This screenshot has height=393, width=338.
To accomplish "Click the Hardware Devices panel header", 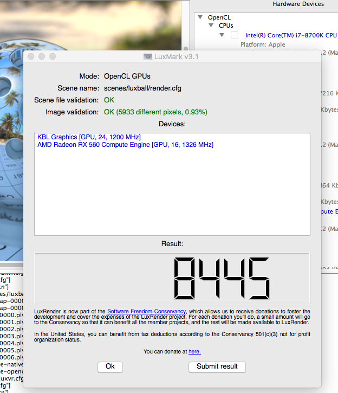I will [x=298, y=4].
